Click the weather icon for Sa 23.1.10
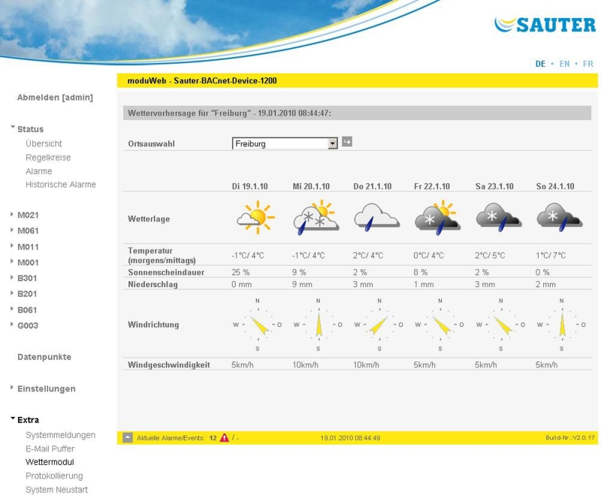The height and width of the screenshot is (498, 601). pyautogui.click(x=498, y=217)
